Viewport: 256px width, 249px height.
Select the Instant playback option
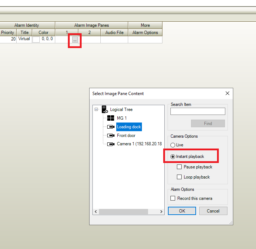pos(173,156)
